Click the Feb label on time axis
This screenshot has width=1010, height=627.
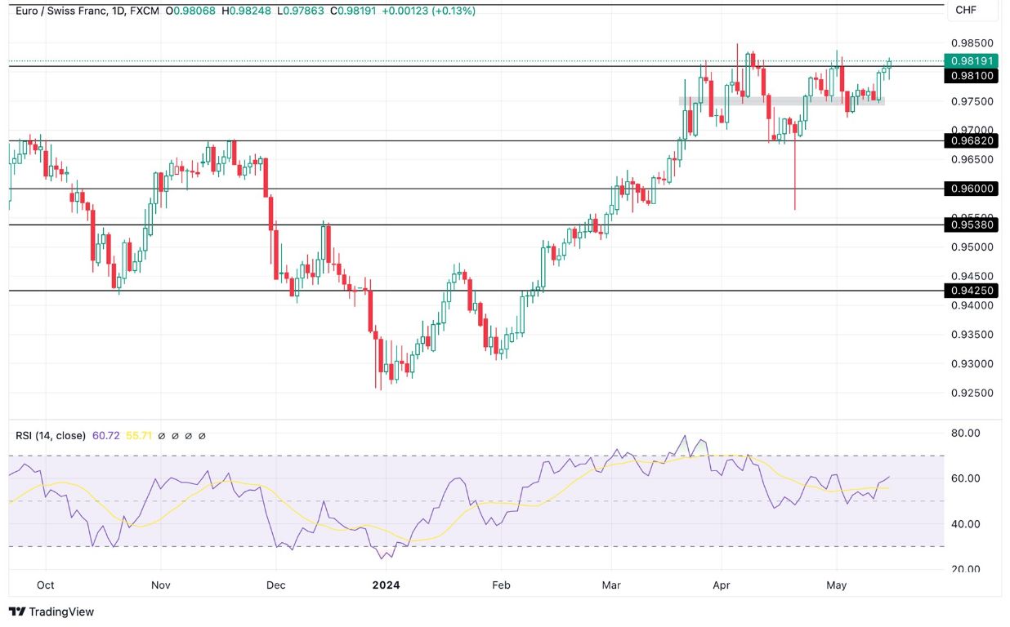click(501, 585)
